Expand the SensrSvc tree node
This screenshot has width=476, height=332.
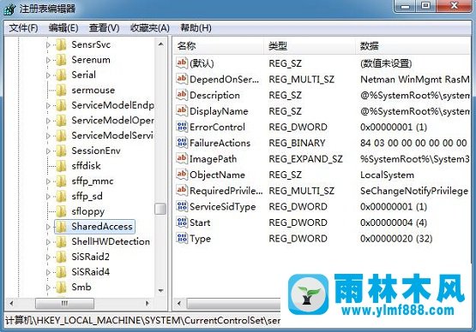[48, 44]
